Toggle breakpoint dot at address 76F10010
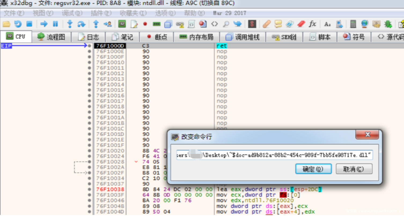This screenshot has width=404, height=216. 89,63
